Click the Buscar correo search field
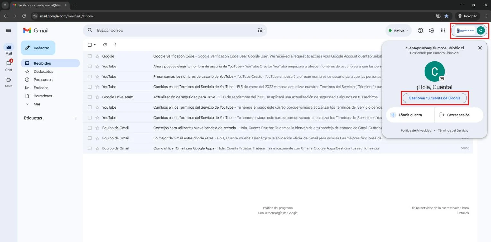Screen dimensions: 491x242 coord(175,30)
